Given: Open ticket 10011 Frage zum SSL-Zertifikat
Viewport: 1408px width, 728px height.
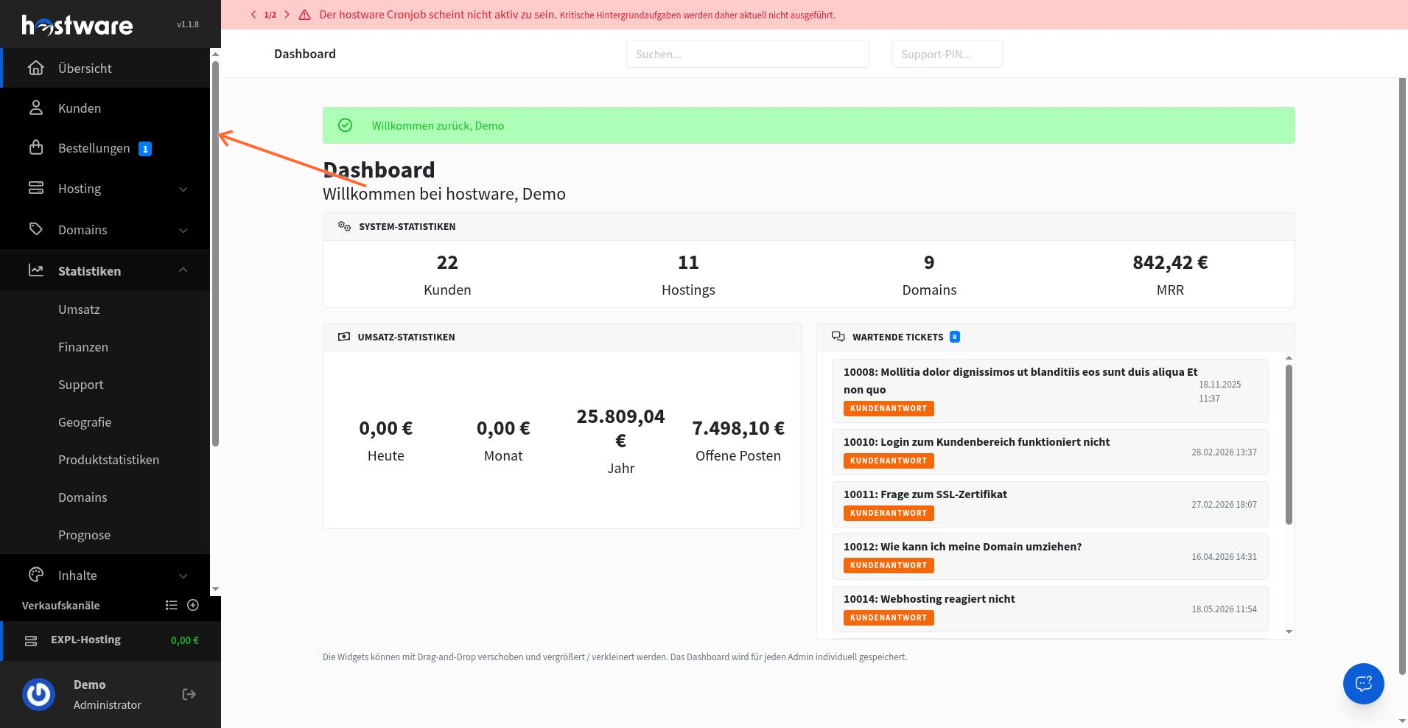Looking at the screenshot, I should coord(1050,504).
